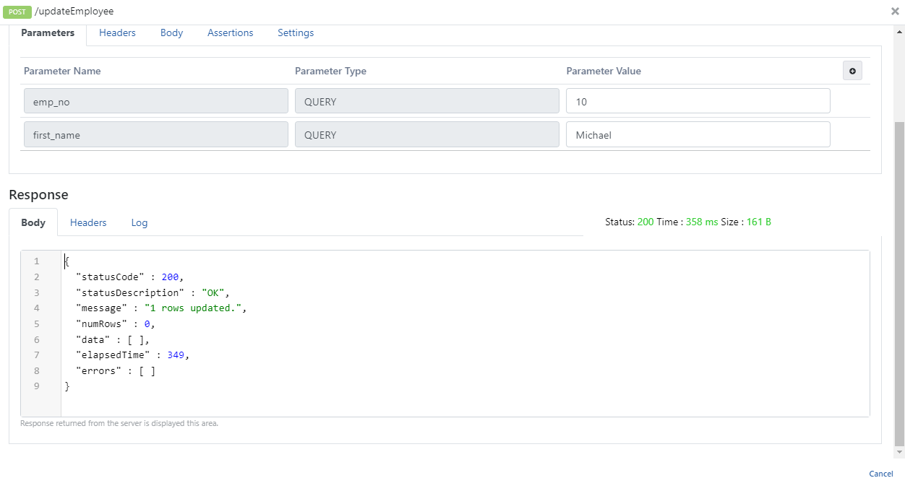905x491 pixels.
Task: Click the response help text below editor
Action: 119,423
